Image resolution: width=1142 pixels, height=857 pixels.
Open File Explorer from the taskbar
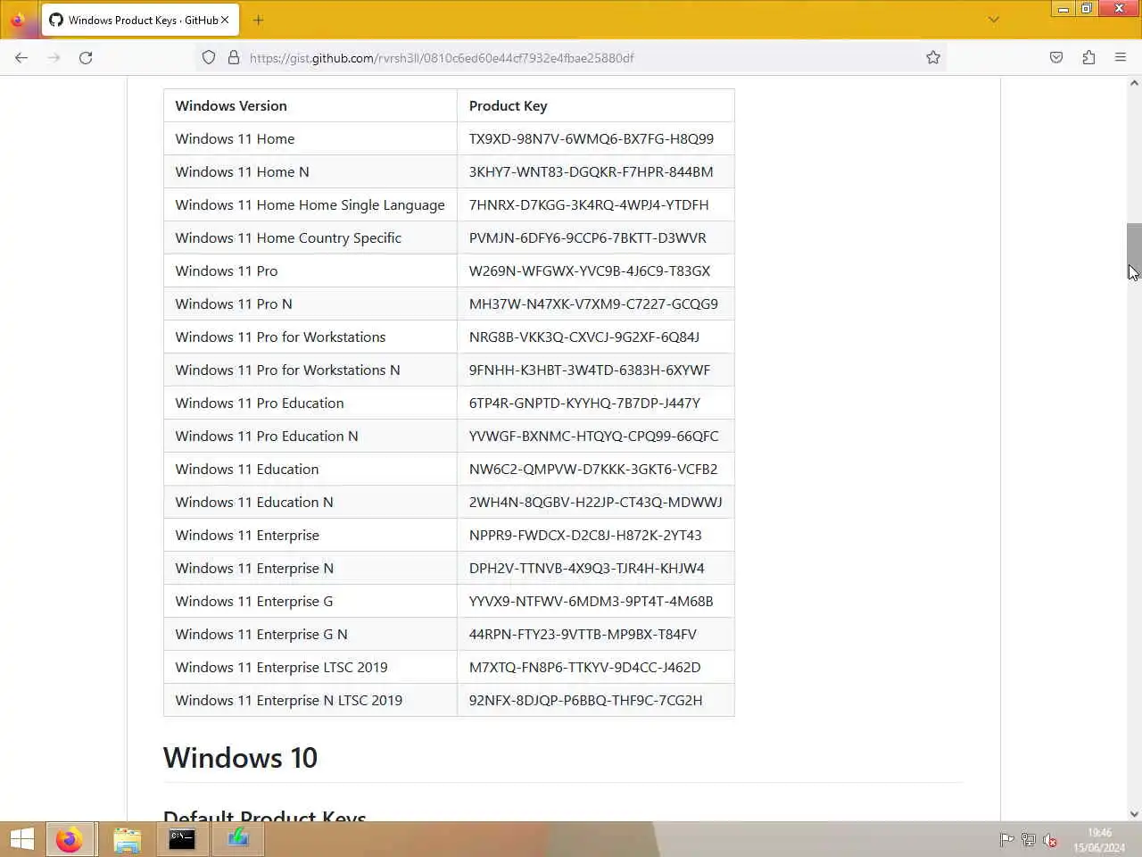point(128,839)
